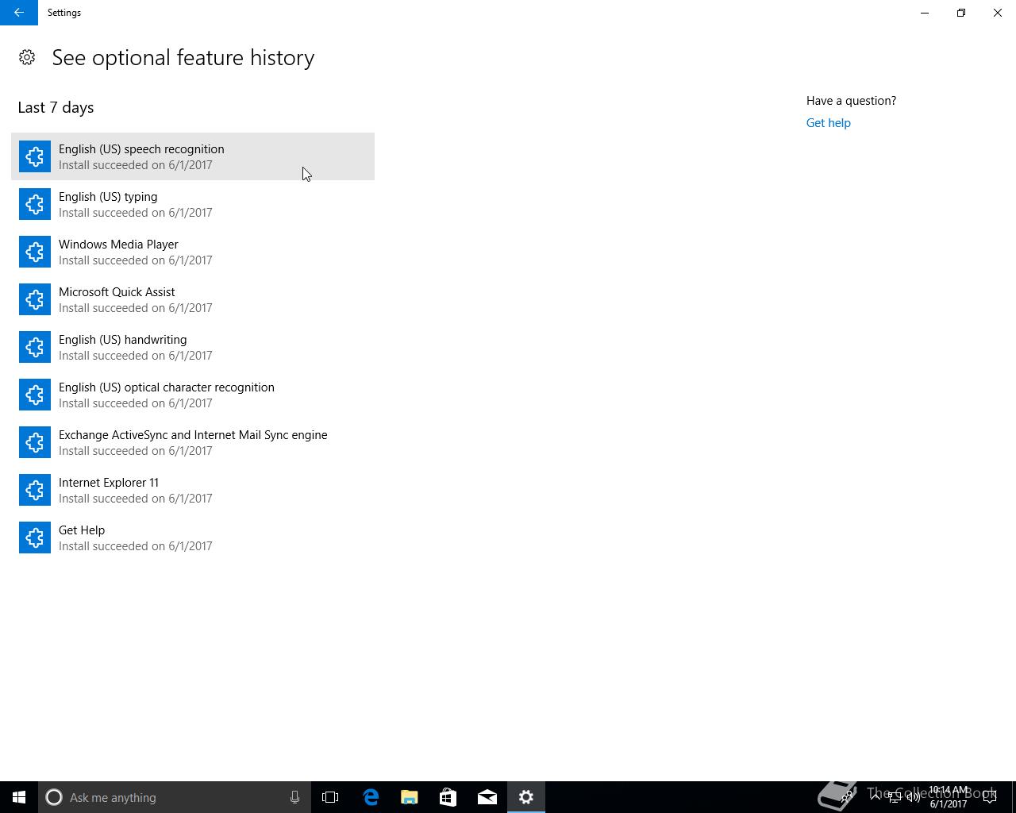This screenshot has width=1016, height=813.
Task: Click the Cortana microphone icon
Action: [x=294, y=797]
